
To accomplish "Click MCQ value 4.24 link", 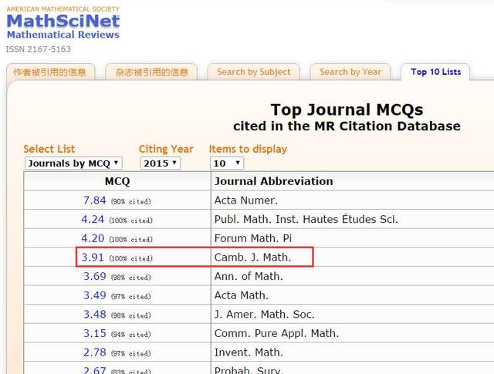I will (x=93, y=219).
